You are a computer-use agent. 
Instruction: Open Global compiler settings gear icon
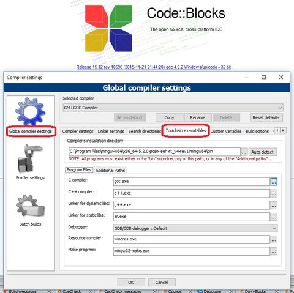pos(30,111)
